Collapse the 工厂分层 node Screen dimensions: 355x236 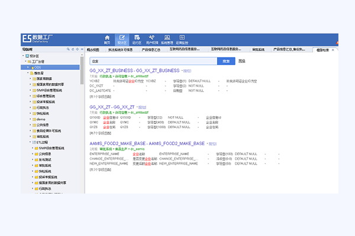25,61
